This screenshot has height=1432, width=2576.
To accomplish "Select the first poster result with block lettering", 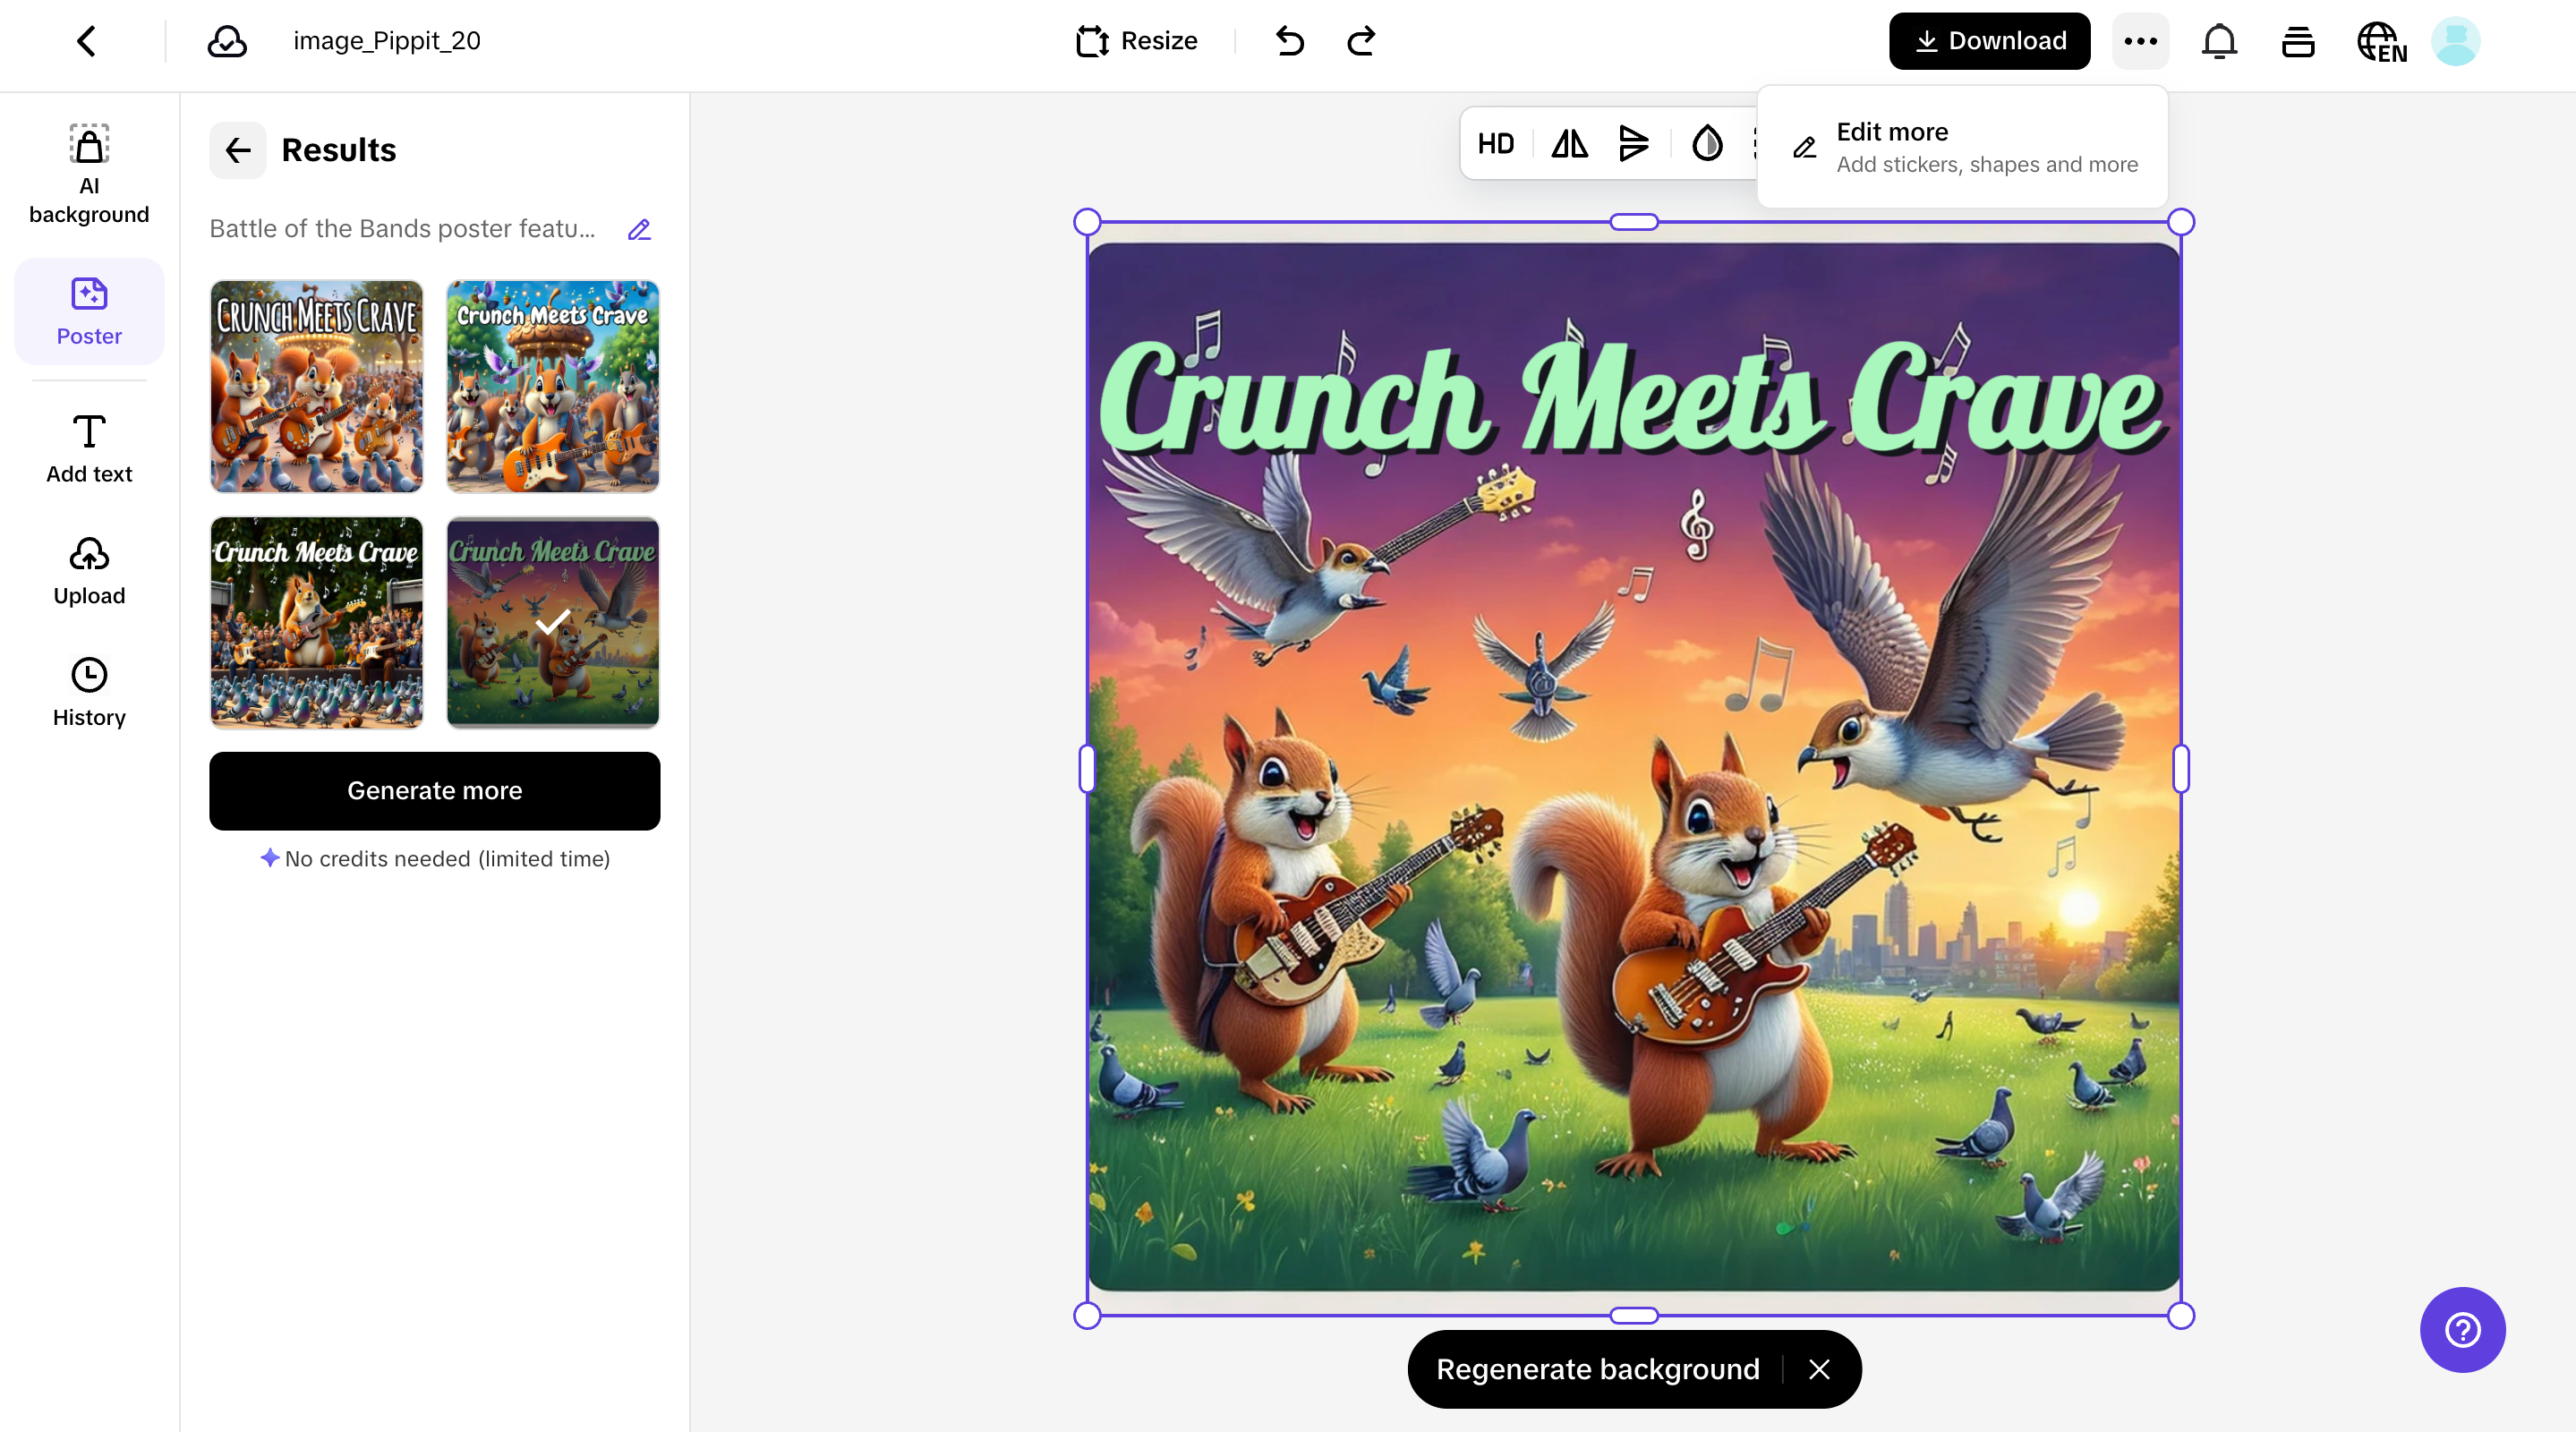I will point(316,386).
